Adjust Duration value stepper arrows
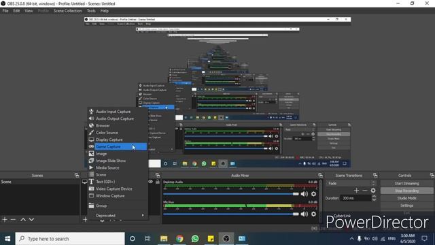The width and height of the screenshot is (435, 245). click(x=374, y=198)
